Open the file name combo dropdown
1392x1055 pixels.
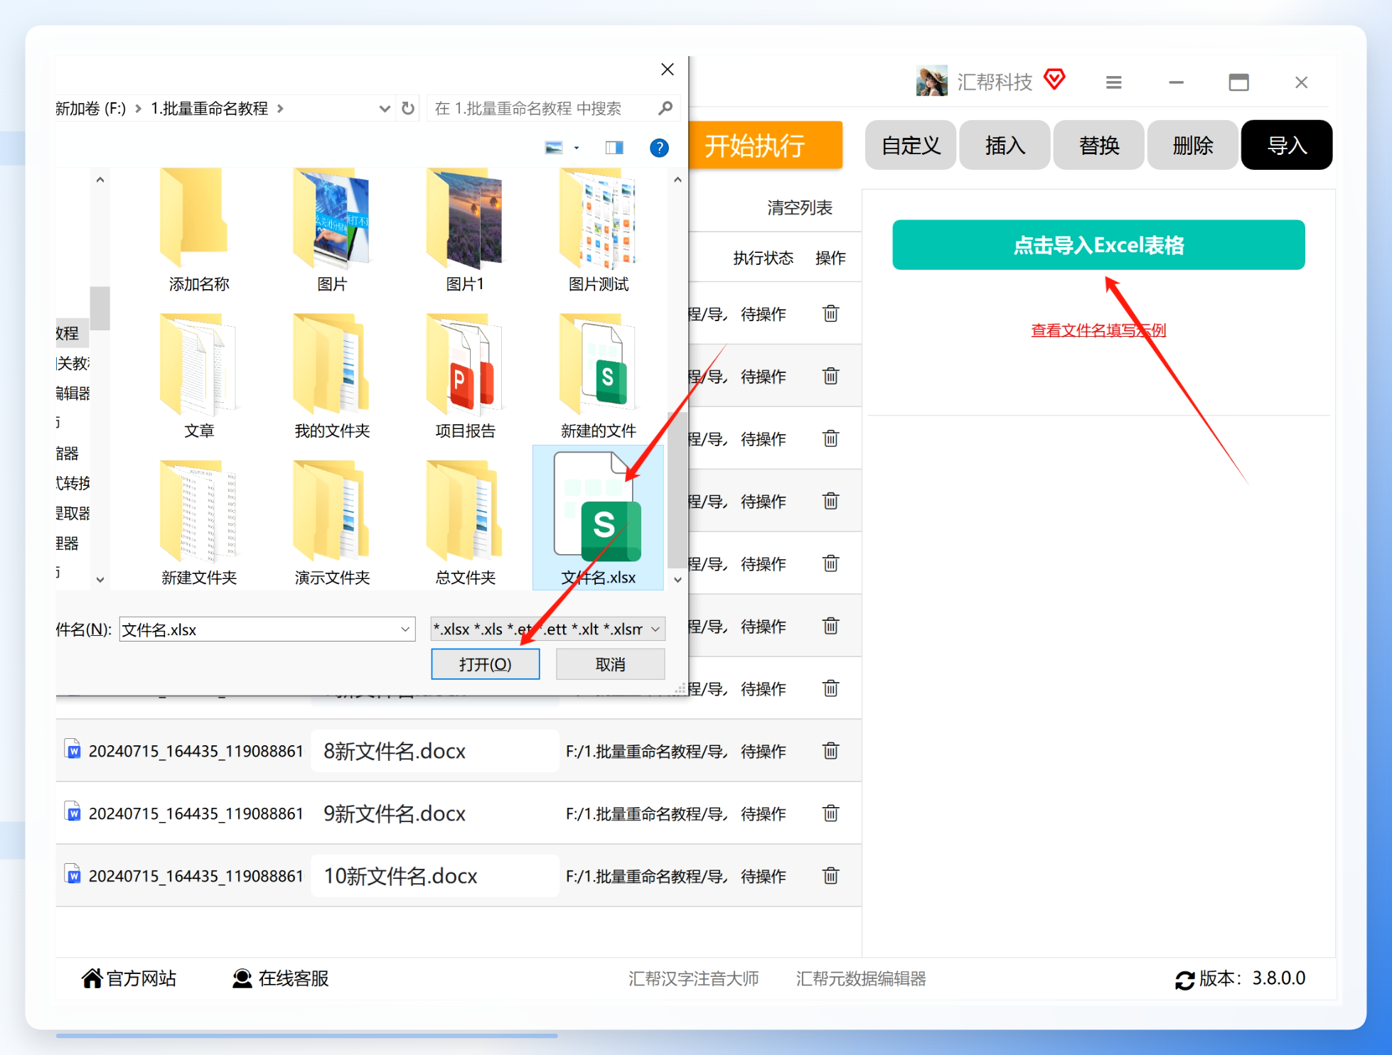[x=405, y=629]
